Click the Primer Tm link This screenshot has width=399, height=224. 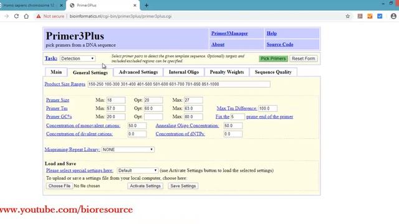tap(57, 108)
